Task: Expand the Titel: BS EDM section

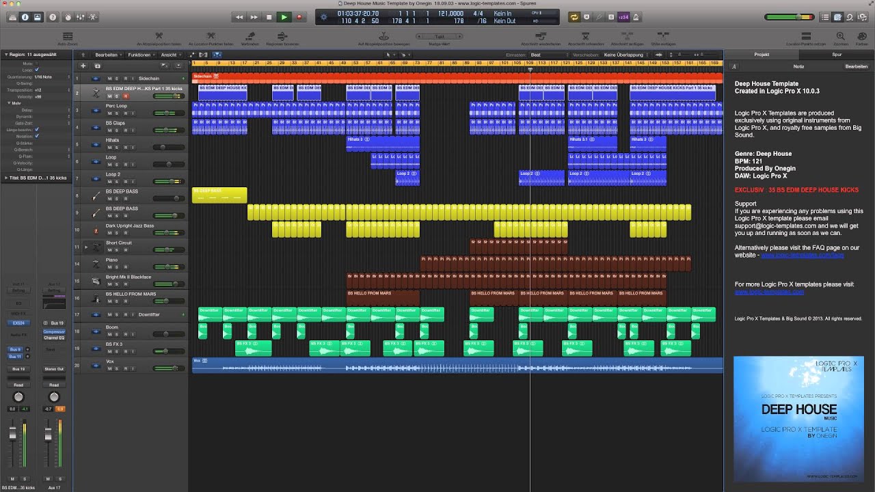Action: (5, 178)
